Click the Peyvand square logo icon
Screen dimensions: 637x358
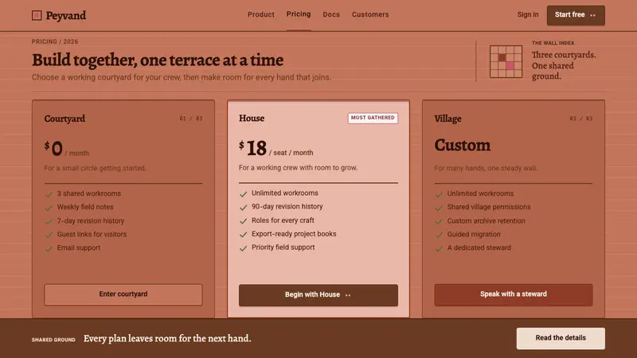pos(37,15)
